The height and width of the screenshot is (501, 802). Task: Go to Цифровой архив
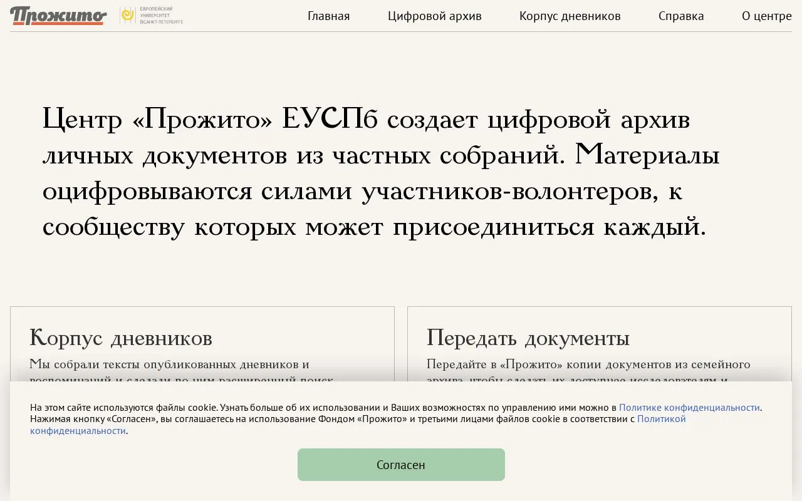435,16
